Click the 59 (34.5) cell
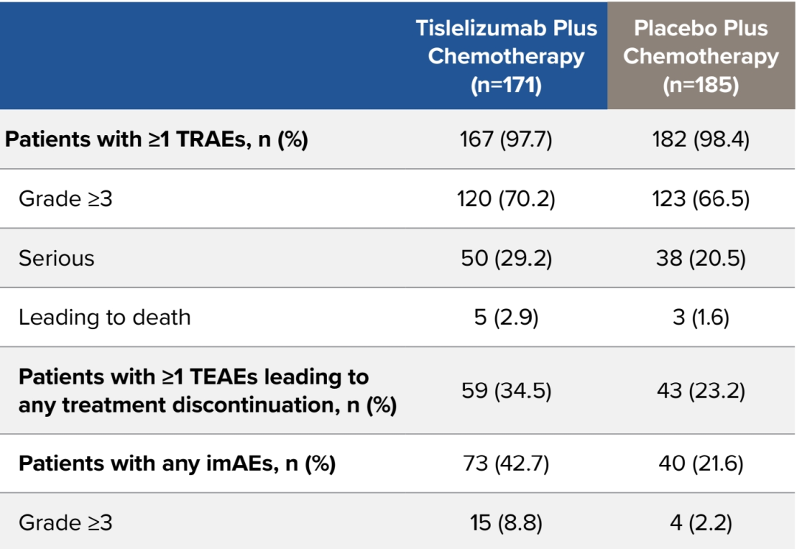 tap(506, 390)
